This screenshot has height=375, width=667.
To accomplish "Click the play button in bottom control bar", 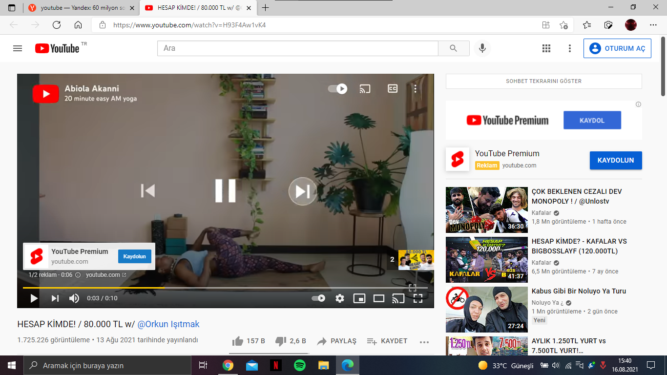I will pos(34,298).
